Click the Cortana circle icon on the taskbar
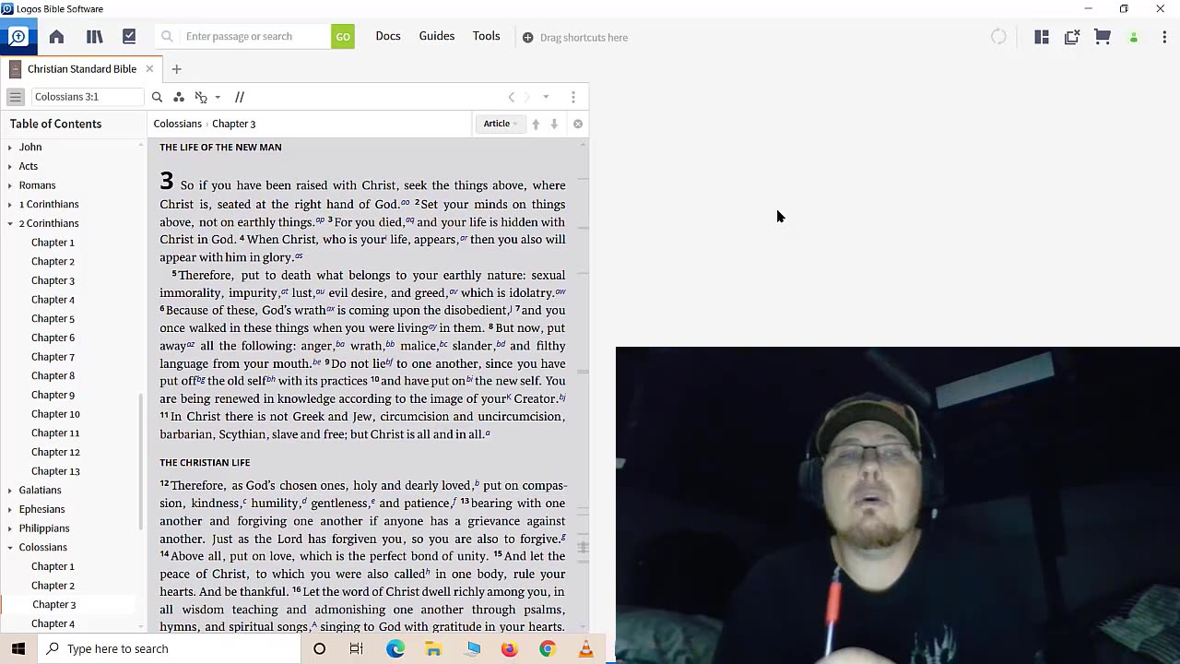This screenshot has height=664, width=1180. 319,648
